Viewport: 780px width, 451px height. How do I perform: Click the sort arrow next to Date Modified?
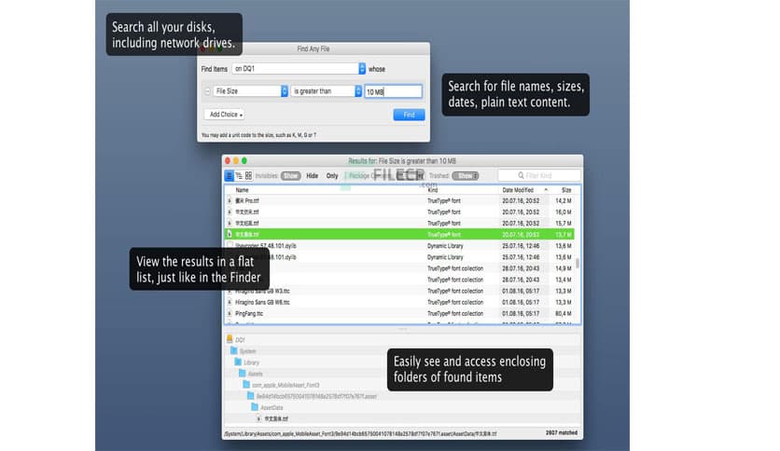(546, 190)
